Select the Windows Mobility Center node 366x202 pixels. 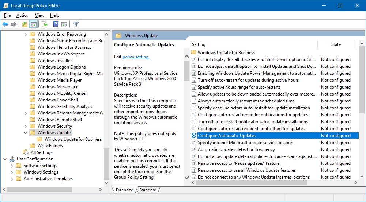coord(62,93)
